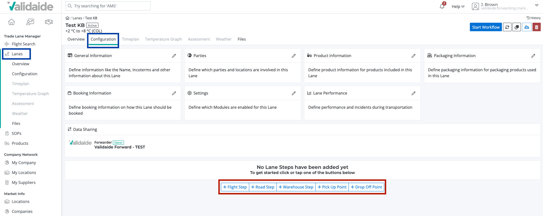543x216 pixels.
Task: Click the pencil icon on Lane Performance
Action: [x=413, y=93]
